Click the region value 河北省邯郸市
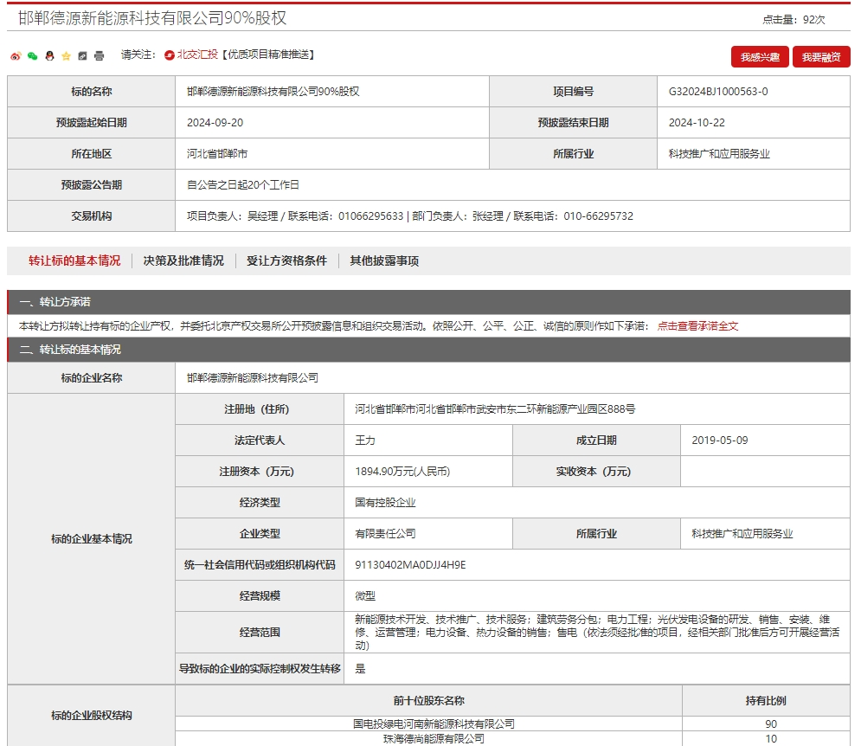Image resolution: width=861 pixels, height=746 pixels. 217,154
